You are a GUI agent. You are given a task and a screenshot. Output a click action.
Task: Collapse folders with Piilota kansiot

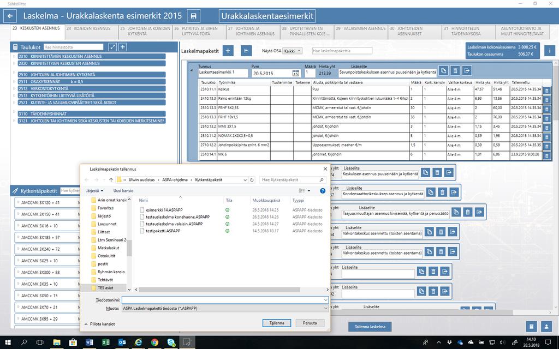pyautogui.click(x=100, y=324)
